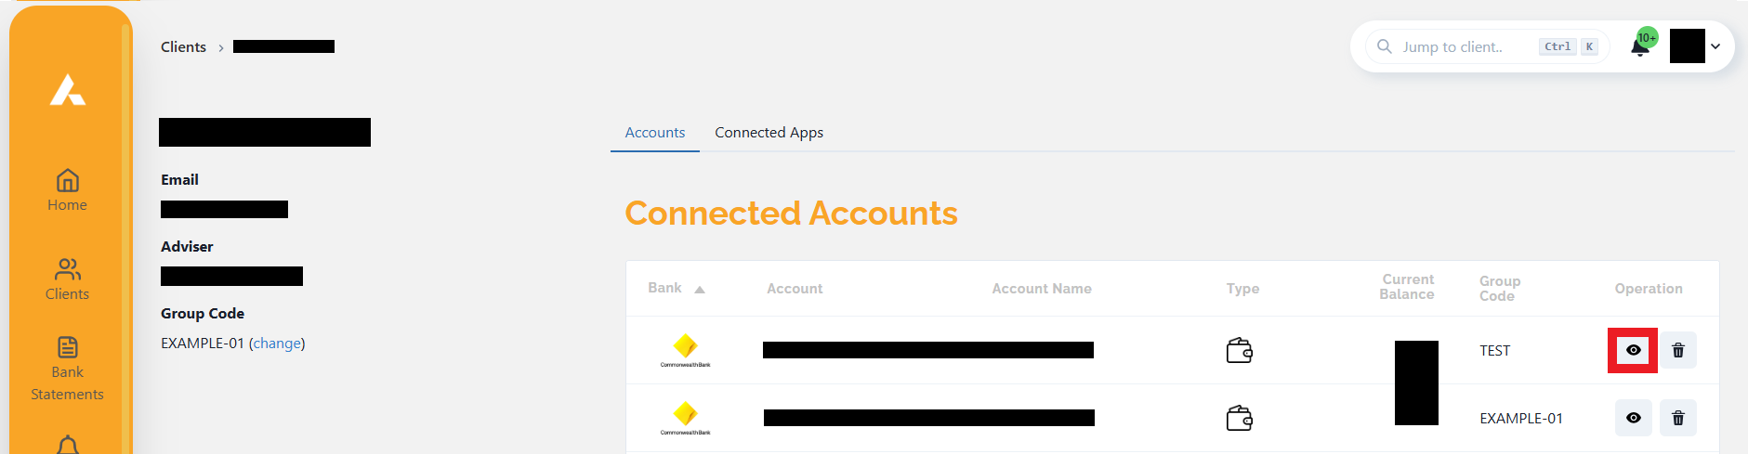Open Bank Statements from the sidebar

[67, 369]
